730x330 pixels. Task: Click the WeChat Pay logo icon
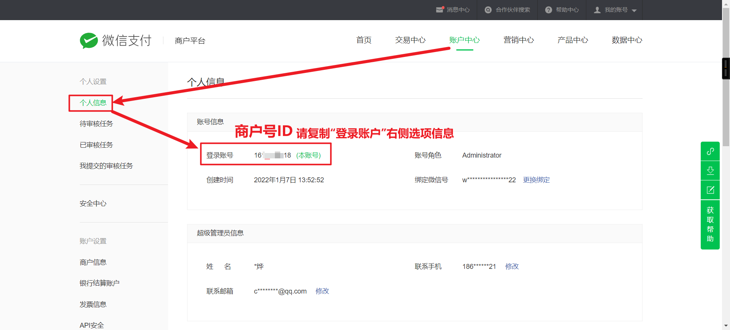[89, 40]
